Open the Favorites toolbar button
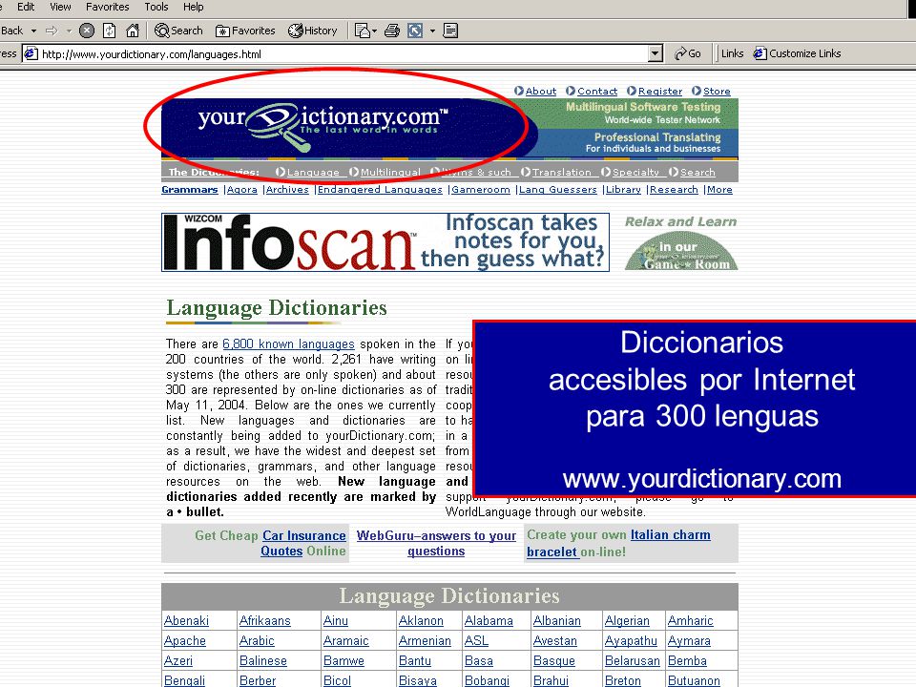This screenshot has width=916, height=687. 245,31
